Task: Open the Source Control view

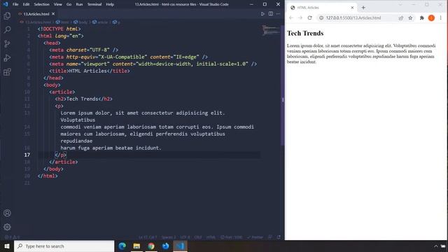Action: click(x=7, y=43)
